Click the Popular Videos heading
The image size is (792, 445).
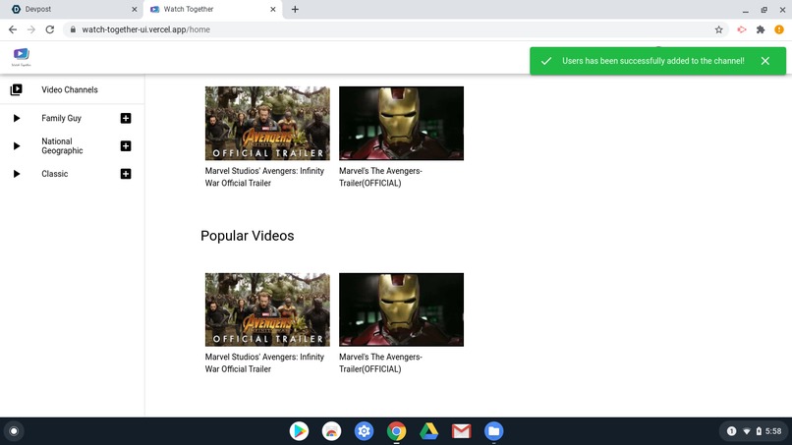pyautogui.click(x=247, y=236)
